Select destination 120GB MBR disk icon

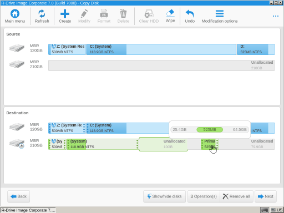17,127
